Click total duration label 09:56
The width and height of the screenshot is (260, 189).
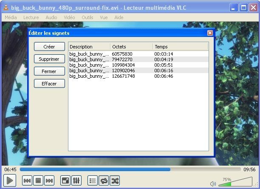click(x=249, y=169)
